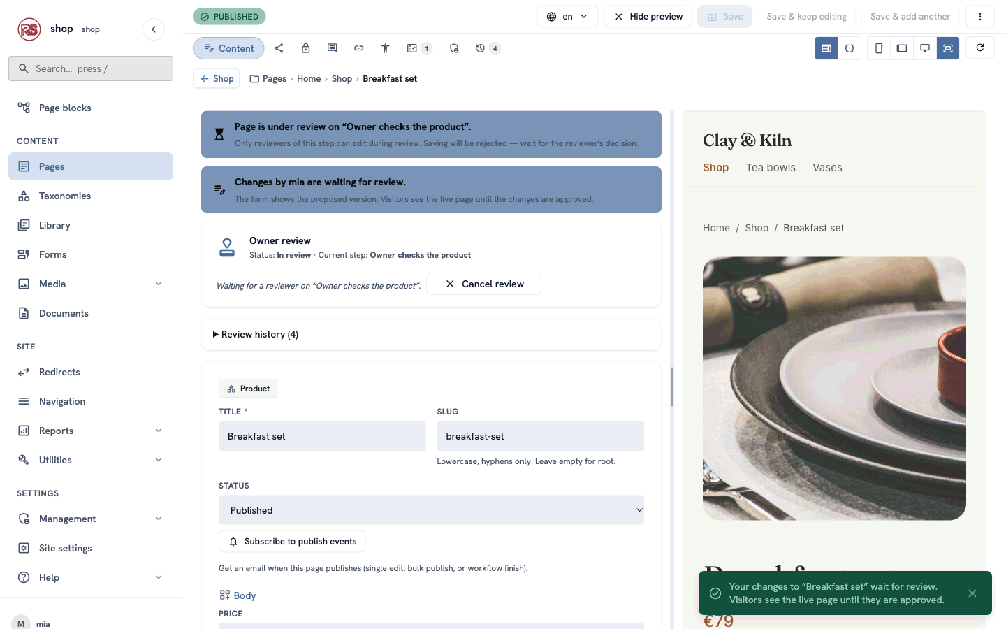Select the rendered page preview mode
This screenshot has height=629, width=1006.
tap(826, 48)
